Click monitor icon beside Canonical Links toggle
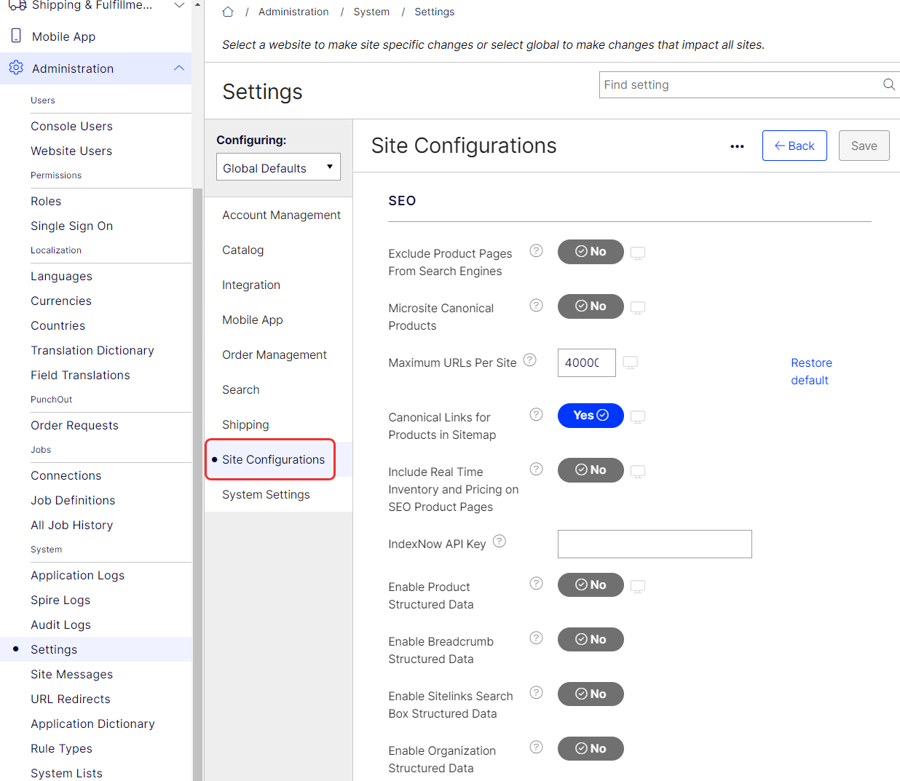This screenshot has height=781, width=900. pyautogui.click(x=638, y=417)
